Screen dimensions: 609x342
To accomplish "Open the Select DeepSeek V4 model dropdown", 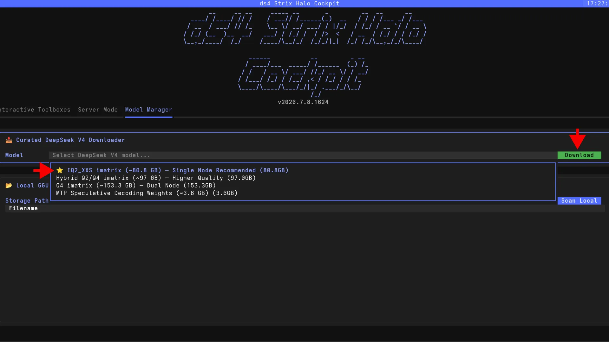I will (x=303, y=155).
